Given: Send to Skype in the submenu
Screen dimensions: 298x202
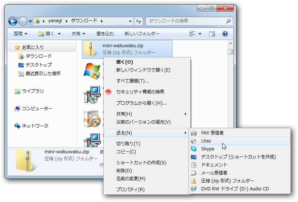Looking at the screenshot, I should (240, 149).
